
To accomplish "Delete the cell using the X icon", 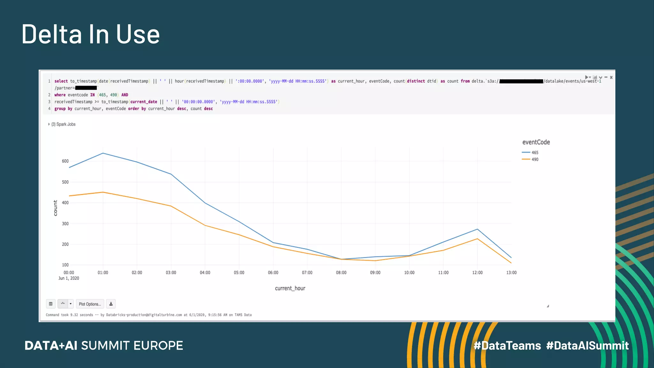I will pos(611,77).
